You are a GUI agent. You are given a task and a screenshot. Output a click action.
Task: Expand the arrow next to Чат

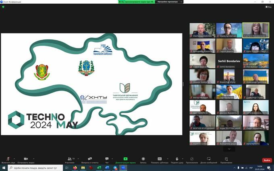(x=112, y=159)
